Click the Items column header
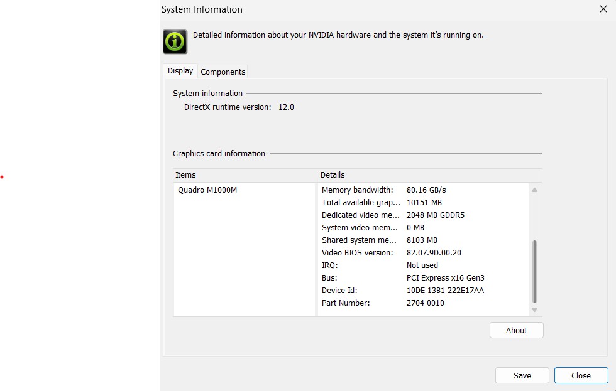The image size is (616, 391). click(x=246, y=175)
